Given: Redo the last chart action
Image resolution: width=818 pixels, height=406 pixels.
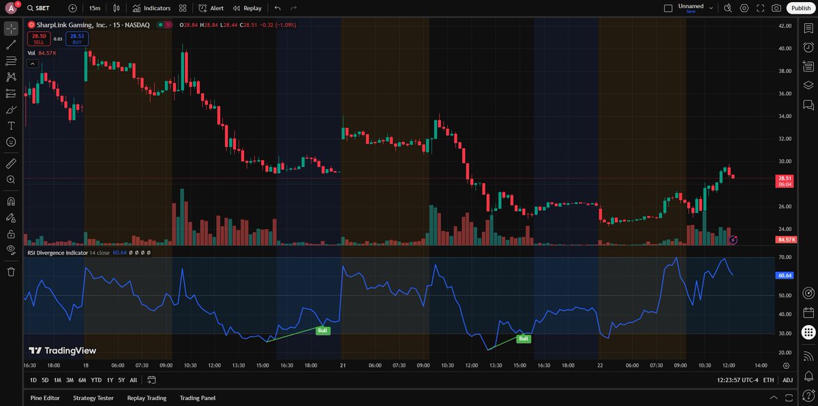Looking at the screenshot, I should point(293,8).
